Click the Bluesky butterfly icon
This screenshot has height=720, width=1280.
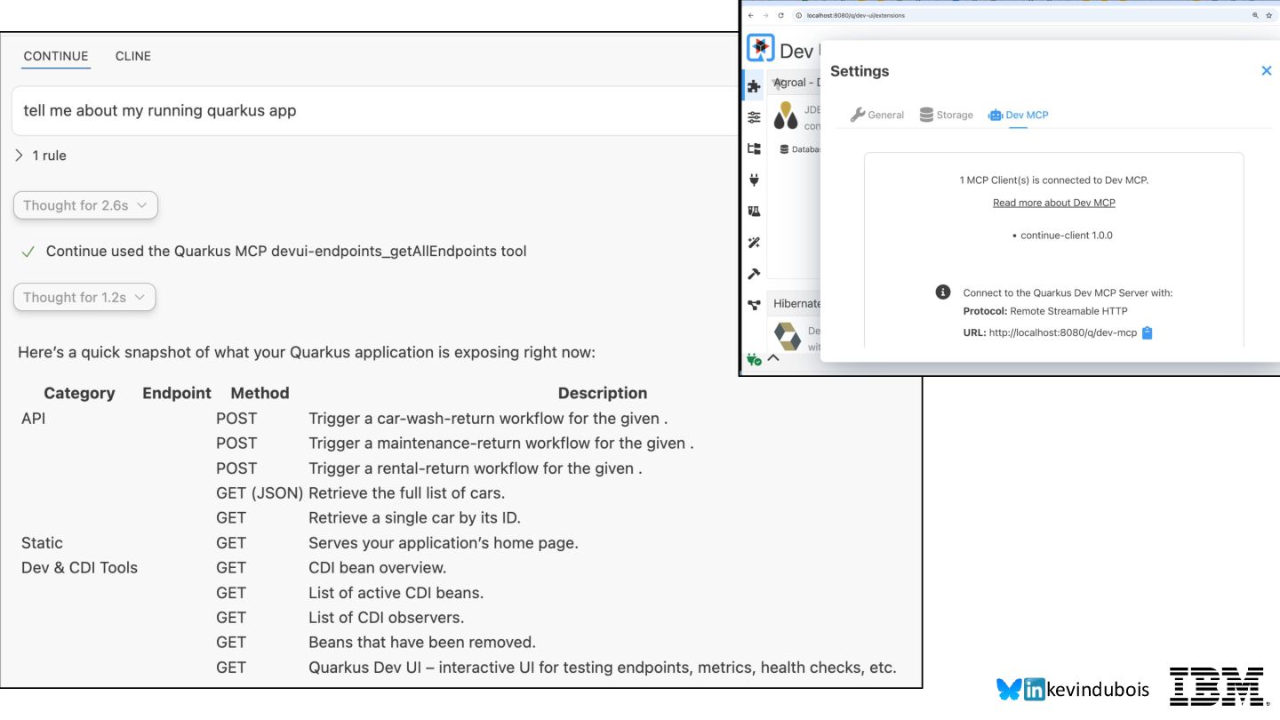[1009, 689]
